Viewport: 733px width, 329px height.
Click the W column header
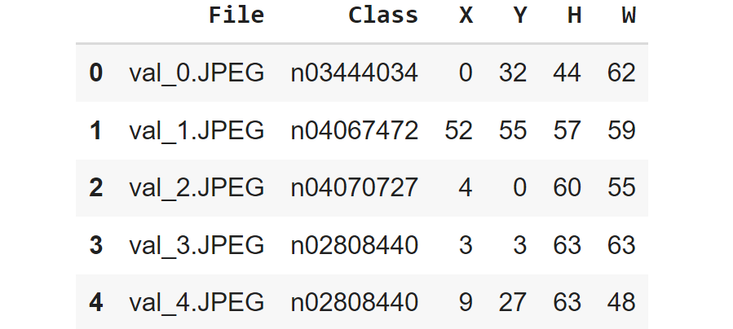(628, 15)
